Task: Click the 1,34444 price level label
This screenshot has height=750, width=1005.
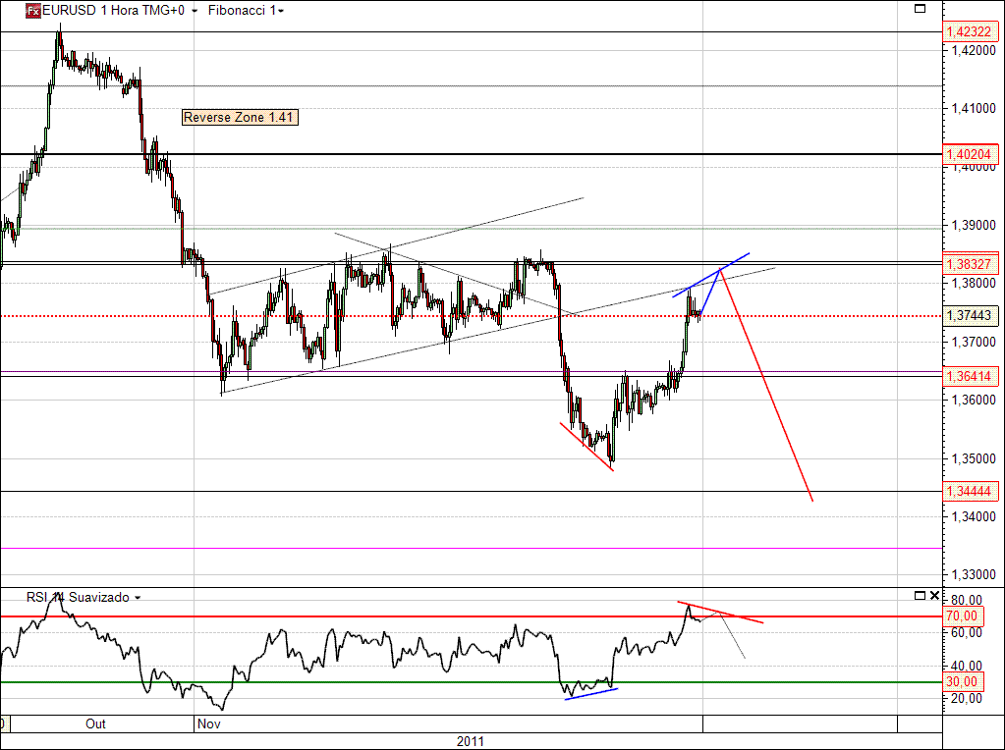Action: (x=970, y=491)
